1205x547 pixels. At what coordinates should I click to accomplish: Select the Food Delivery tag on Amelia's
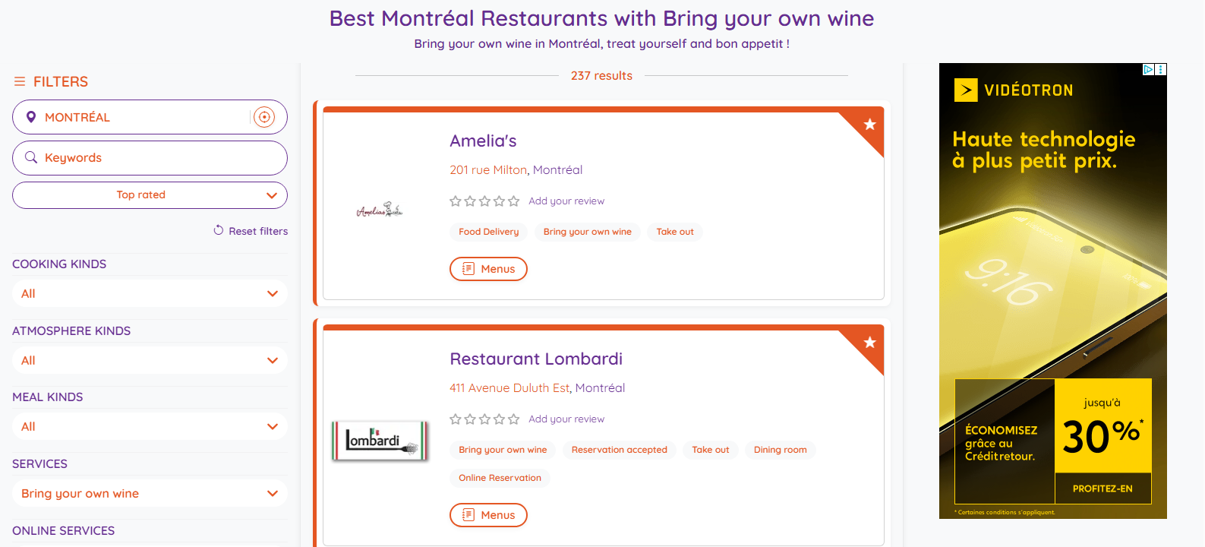488,232
